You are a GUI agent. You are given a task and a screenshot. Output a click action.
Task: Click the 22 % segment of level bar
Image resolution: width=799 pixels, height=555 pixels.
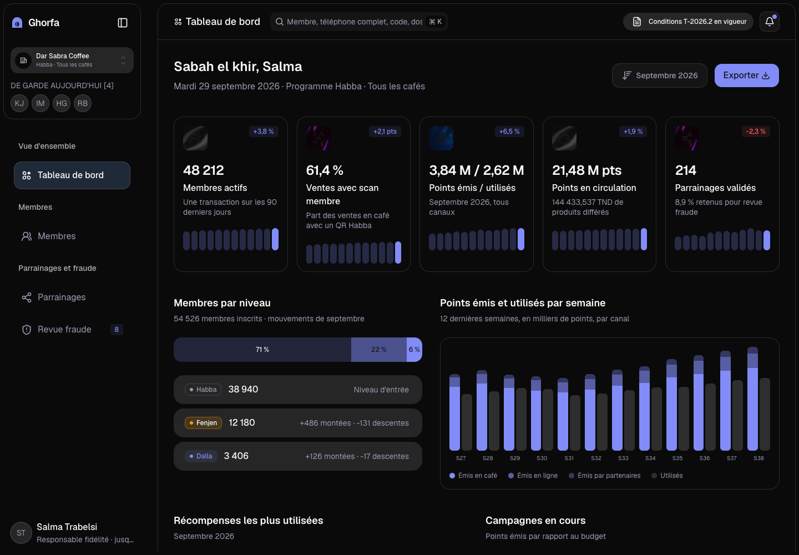click(x=379, y=350)
